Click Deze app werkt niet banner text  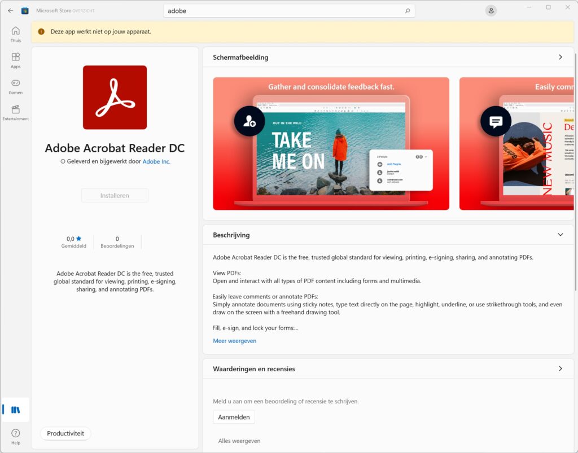[100, 32]
